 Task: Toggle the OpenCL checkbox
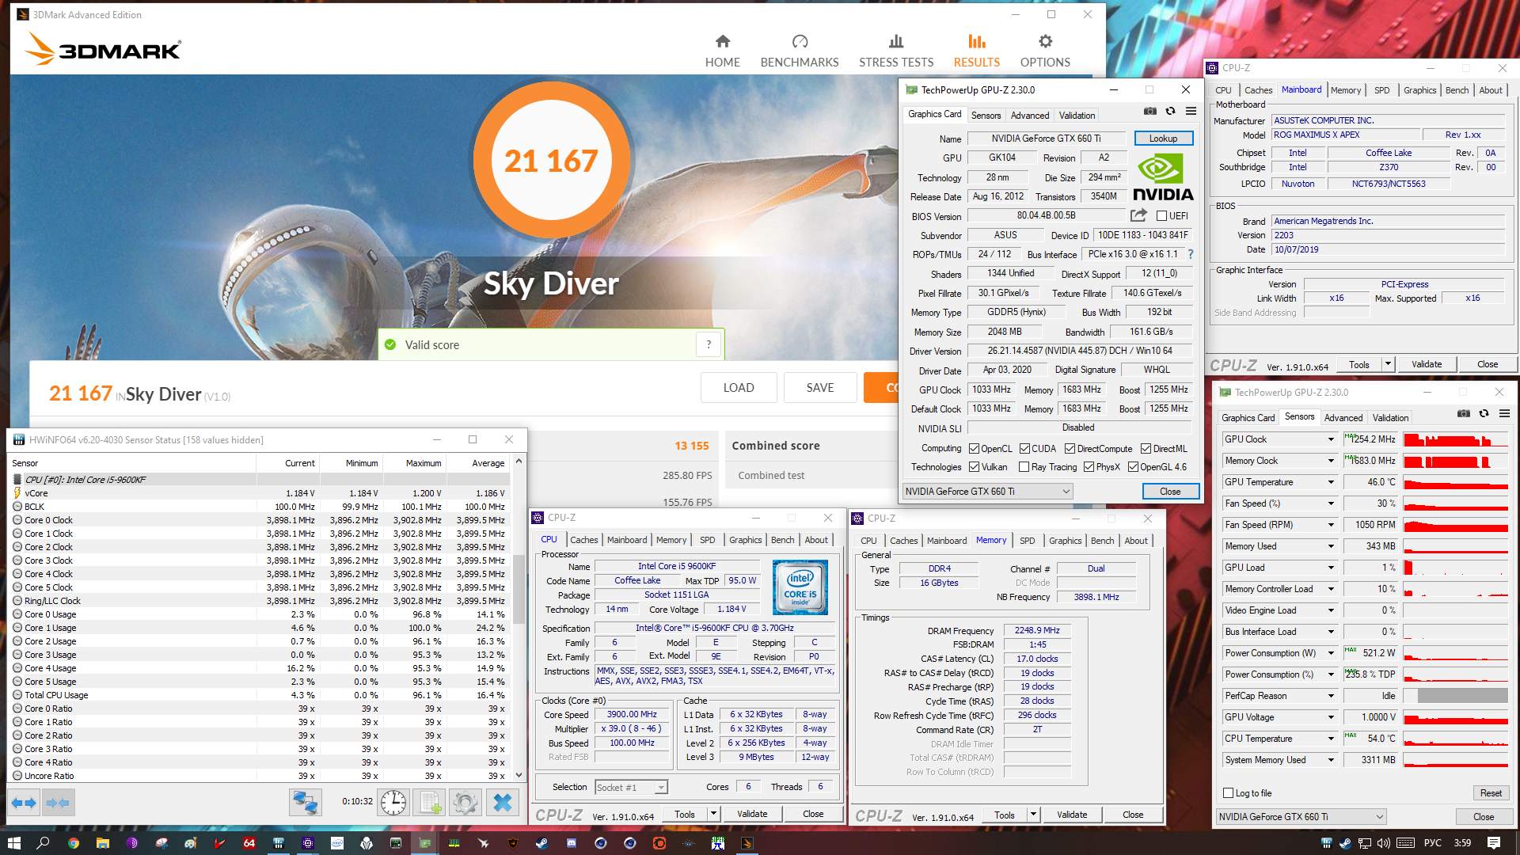[x=975, y=449]
